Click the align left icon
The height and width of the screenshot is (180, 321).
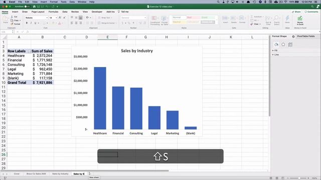point(72,23)
